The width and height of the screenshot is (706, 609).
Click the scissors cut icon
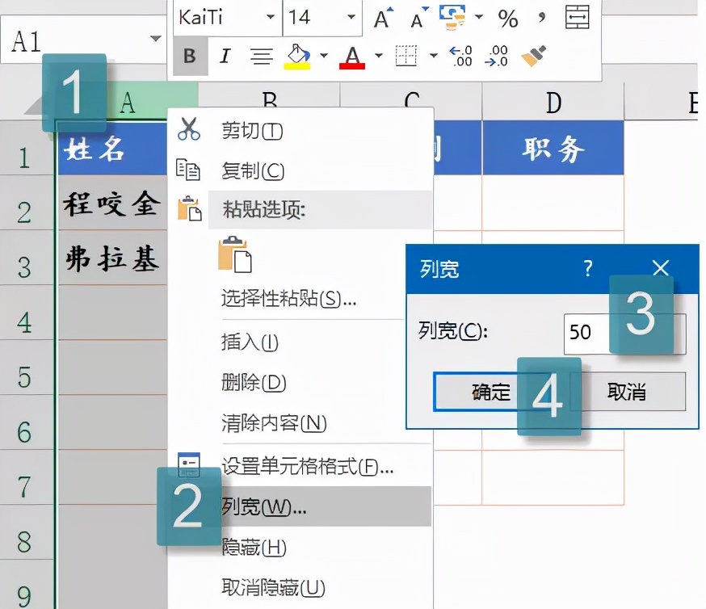(189, 129)
